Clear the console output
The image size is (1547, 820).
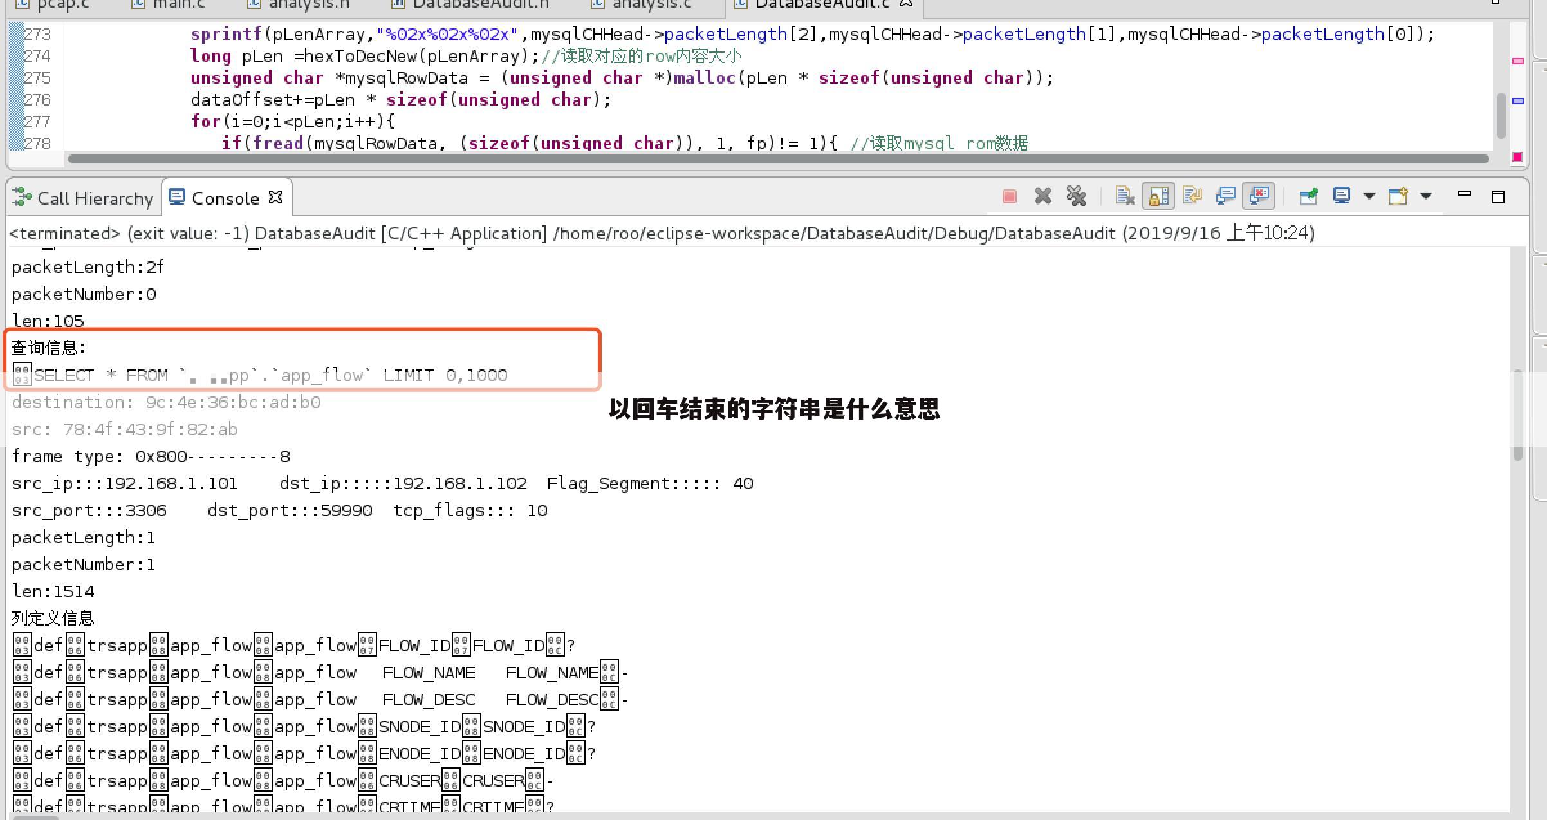pos(1125,196)
